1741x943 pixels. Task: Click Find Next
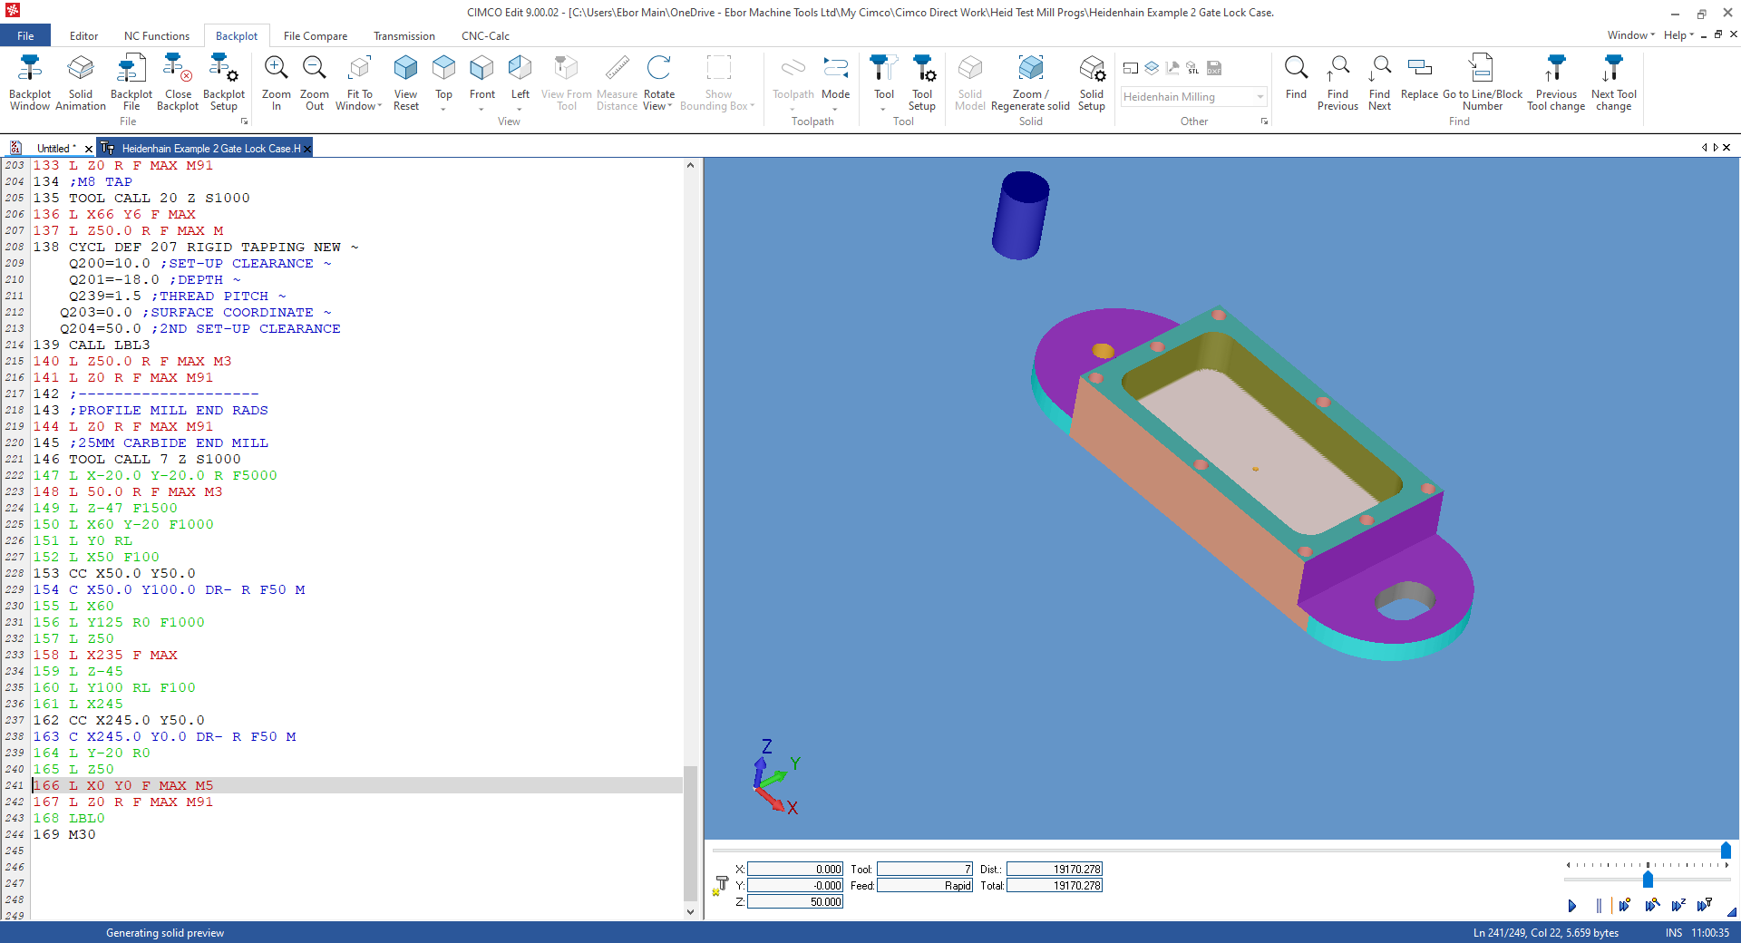pos(1380,83)
